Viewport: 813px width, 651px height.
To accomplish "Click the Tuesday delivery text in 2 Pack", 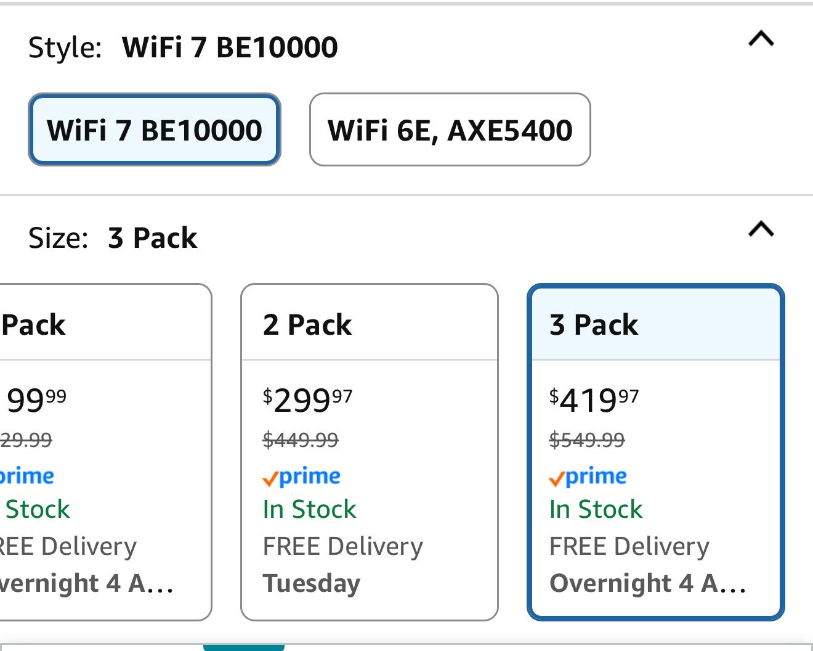I will (x=312, y=583).
